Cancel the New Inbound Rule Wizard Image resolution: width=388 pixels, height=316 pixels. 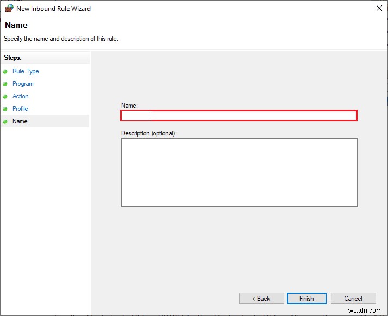(x=353, y=298)
